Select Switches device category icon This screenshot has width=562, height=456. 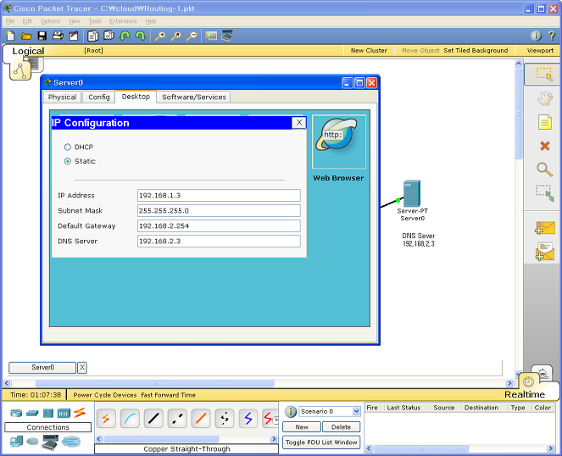tap(32, 414)
